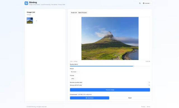Click the globe icon beside Language
179x108 pixels.
click(x=143, y=3)
